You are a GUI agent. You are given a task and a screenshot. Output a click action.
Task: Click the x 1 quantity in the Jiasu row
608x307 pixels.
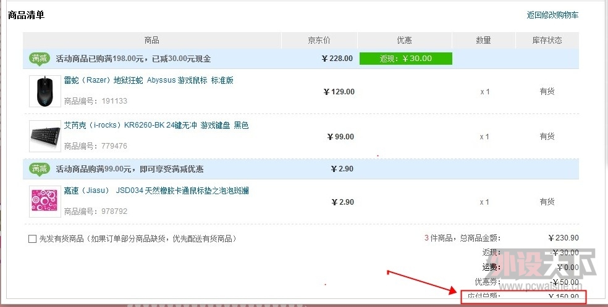pyautogui.click(x=484, y=202)
